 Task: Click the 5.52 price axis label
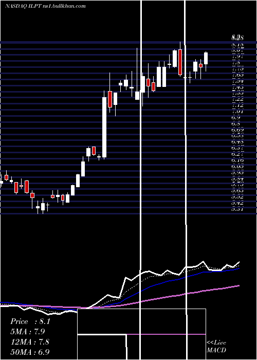tap(237, 197)
